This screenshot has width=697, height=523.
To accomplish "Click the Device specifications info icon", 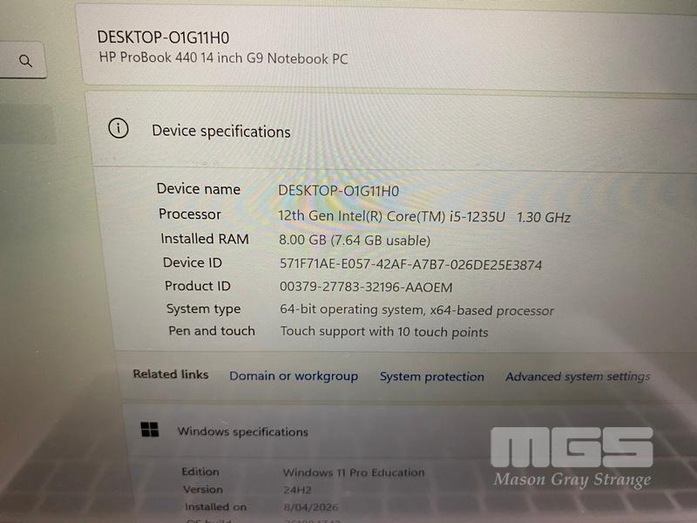I will tap(118, 128).
